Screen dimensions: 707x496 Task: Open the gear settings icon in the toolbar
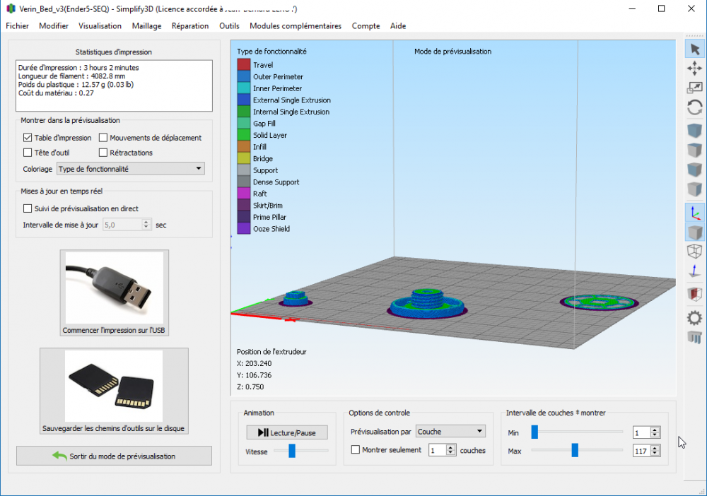695,318
